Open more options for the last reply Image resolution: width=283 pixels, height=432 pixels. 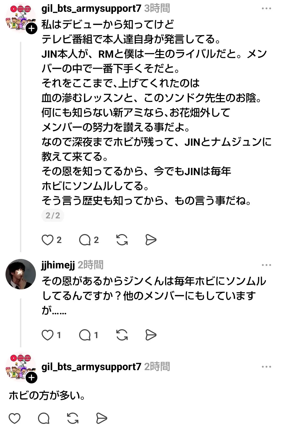pyautogui.click(x=266, y=367)
